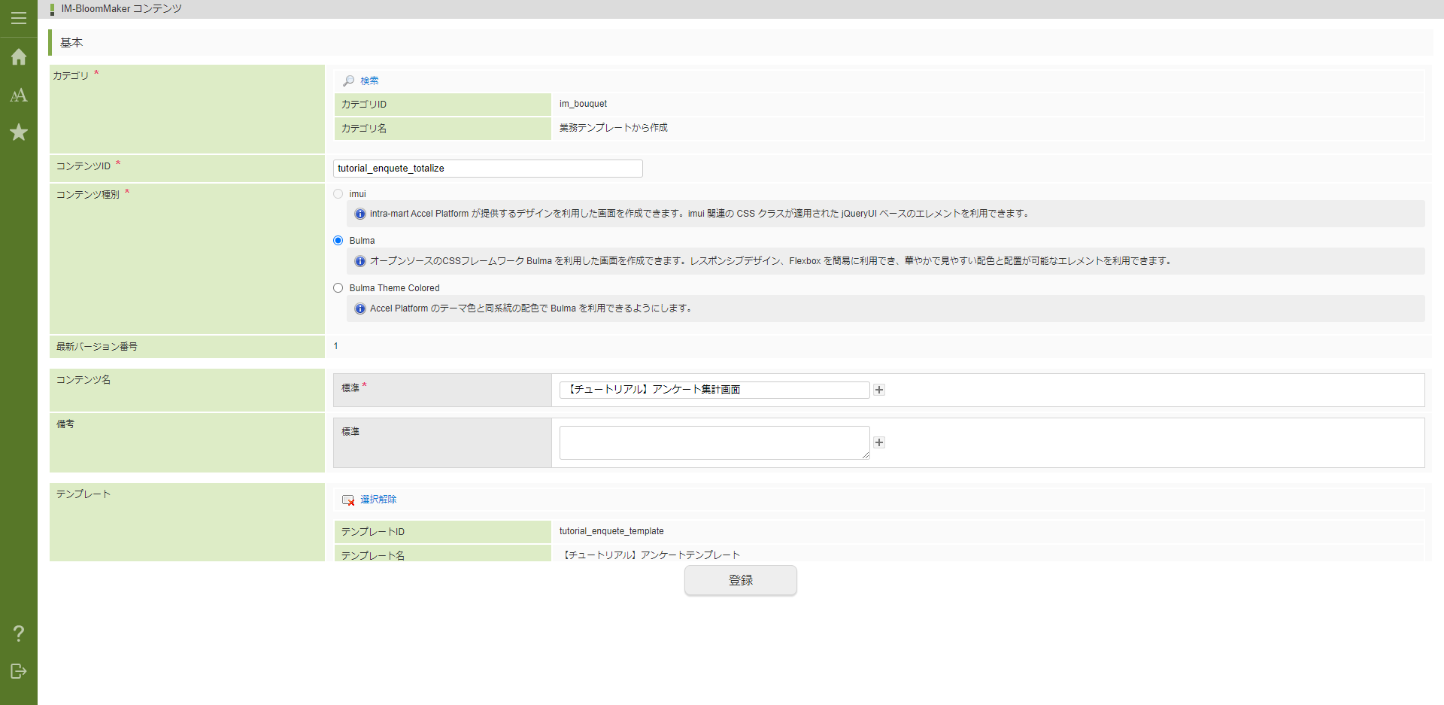Go to Home via sidebar house icon

click(x=19, y=56)
